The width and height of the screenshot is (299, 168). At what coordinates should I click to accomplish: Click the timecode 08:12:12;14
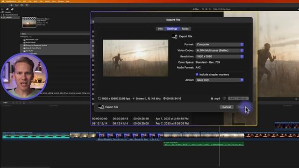(x=100, y=123)
